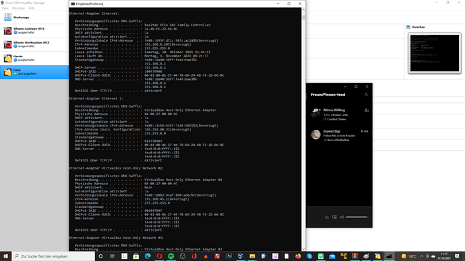This screenshot has width=465, height=261.
Task: Open Microsoft Office from the taskbar
Action: tap(194, 256)
